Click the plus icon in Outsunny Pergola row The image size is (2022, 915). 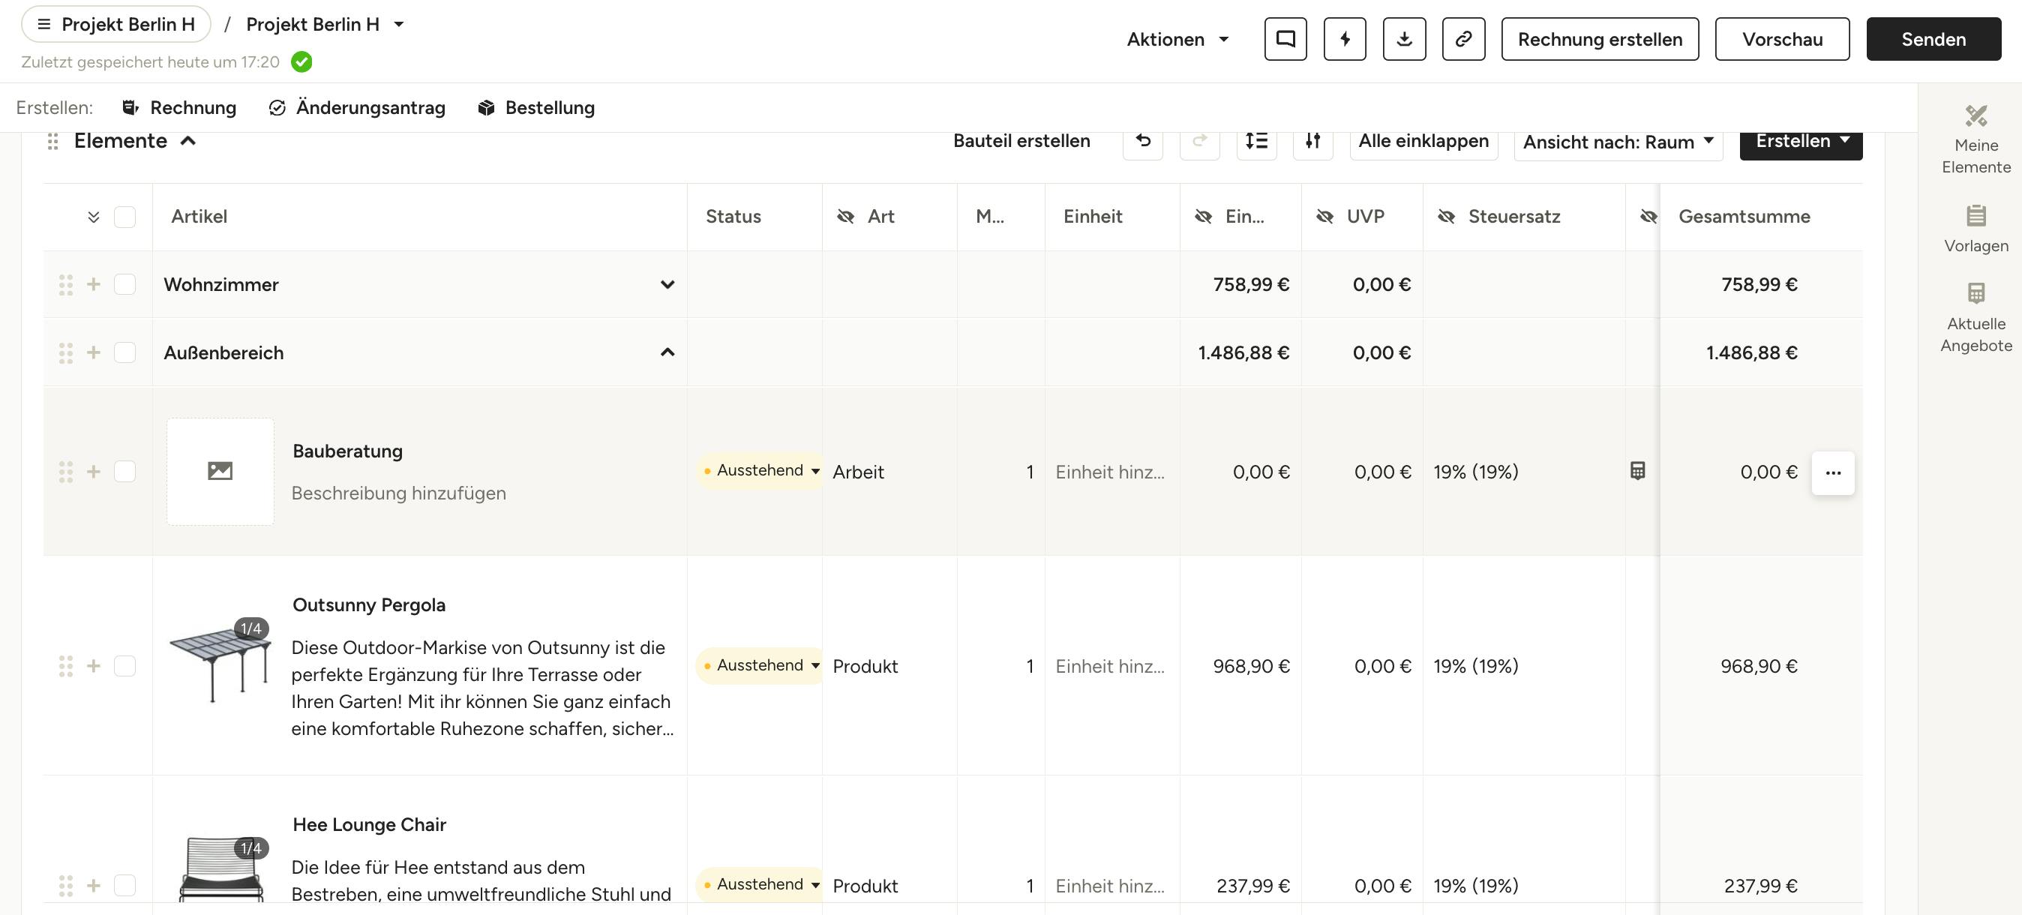click(x=94, y=666)
